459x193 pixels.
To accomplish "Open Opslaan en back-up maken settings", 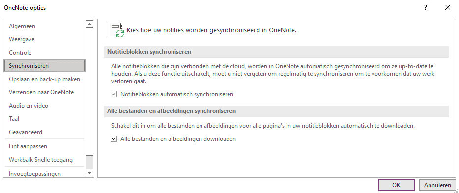I will (x=44, y=79).
